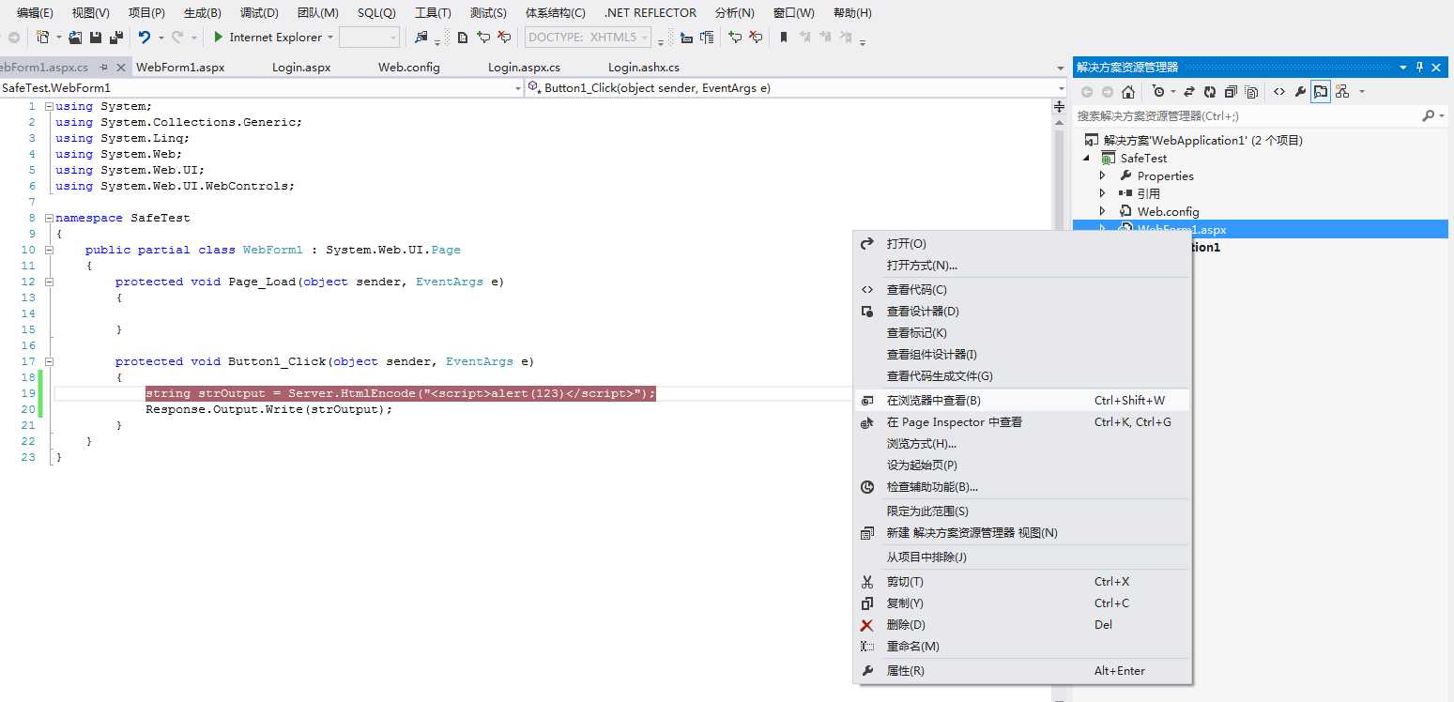Open the 工具(T) menu
This screenshot has width=1454, height=702.
point(433,13)
